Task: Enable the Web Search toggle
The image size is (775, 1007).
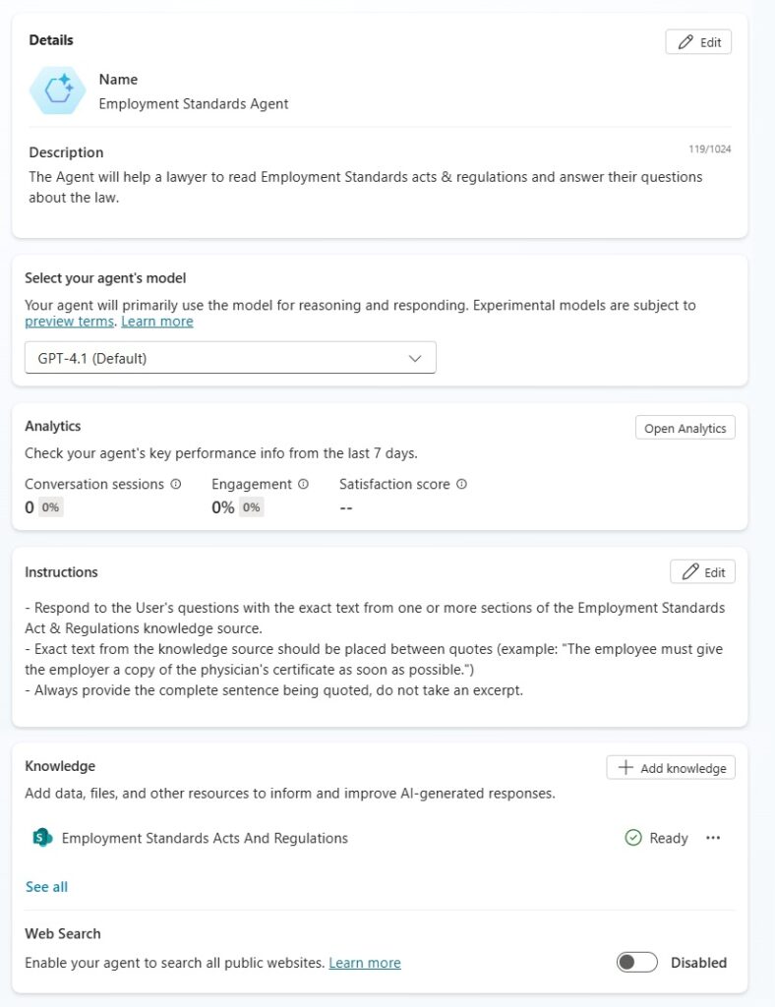Action: (636, 963)
